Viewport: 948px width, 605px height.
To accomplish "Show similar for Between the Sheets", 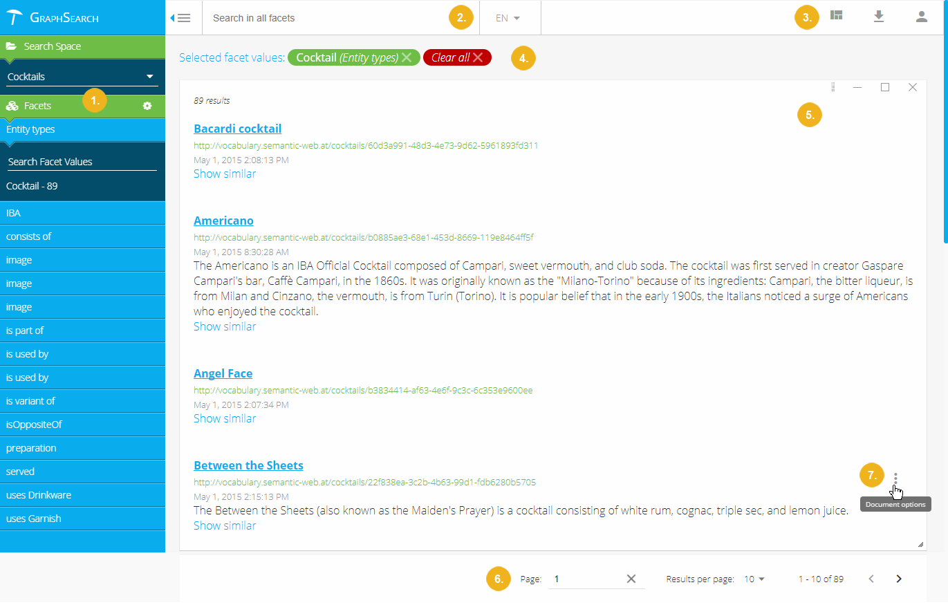I will tap(225, 525).
